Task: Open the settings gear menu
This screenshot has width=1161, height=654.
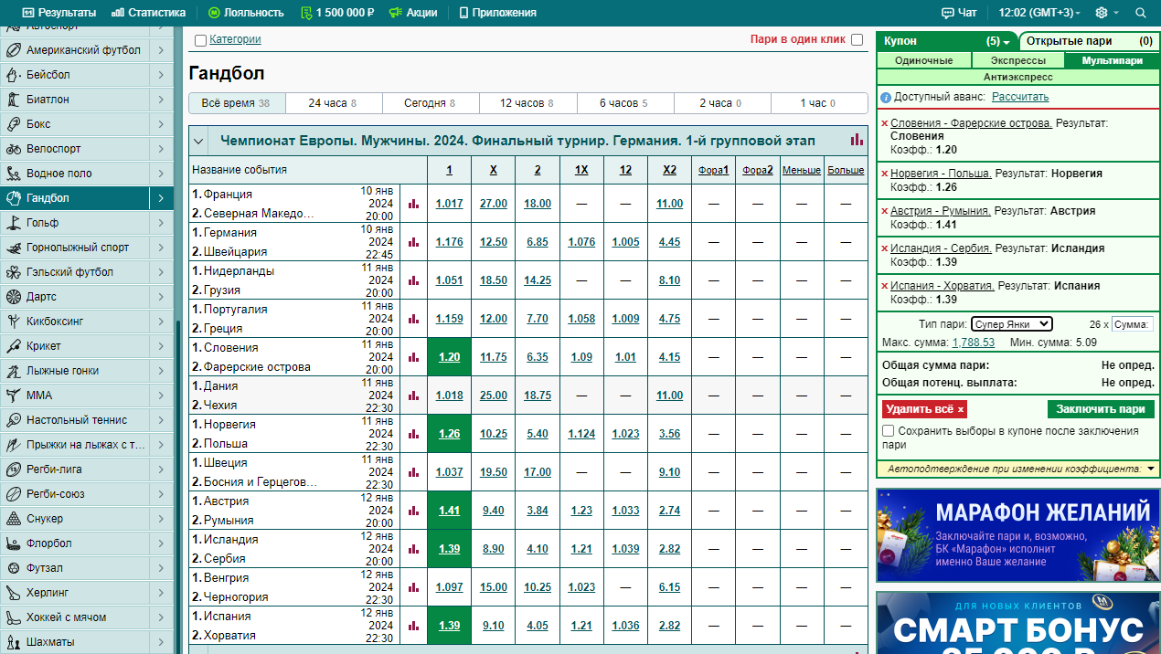Action: pos(1102,13)
